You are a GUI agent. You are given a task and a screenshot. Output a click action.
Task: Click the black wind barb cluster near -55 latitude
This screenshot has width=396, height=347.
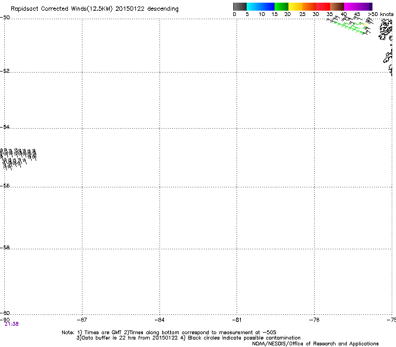18,159
